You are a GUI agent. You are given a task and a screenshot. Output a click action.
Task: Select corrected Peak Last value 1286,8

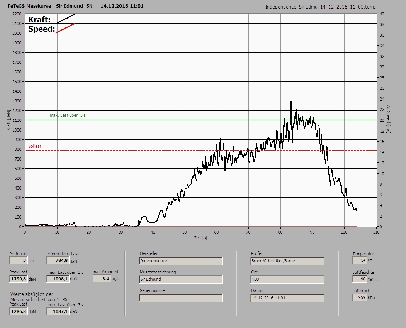click(18, 311)
